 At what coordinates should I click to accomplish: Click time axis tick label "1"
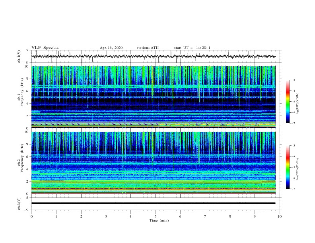(56, 216)
